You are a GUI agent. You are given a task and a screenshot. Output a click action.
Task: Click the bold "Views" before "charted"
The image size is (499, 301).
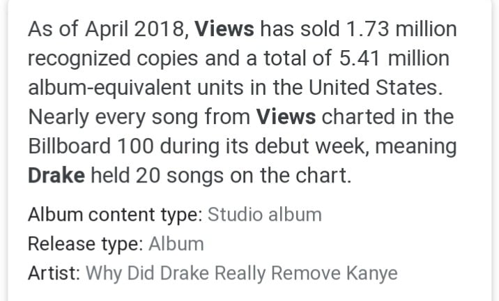(x=286, y=117)
